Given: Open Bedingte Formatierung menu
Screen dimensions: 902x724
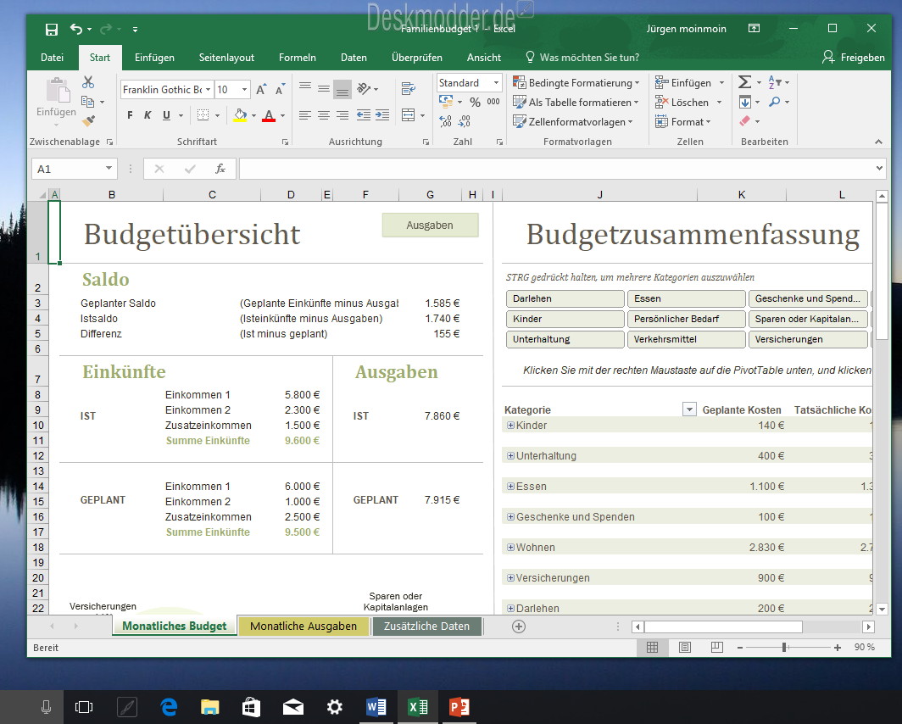Looking at the screenshot, I should [x=576, y=83].
